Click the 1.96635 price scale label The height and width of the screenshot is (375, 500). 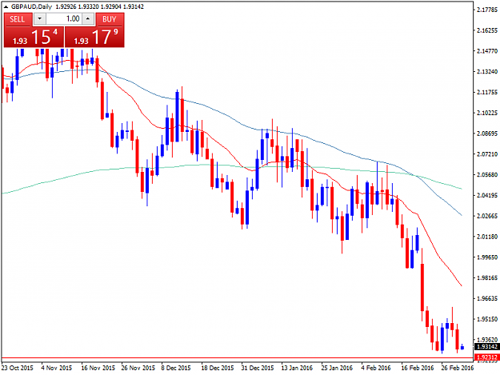click(487, 298)
